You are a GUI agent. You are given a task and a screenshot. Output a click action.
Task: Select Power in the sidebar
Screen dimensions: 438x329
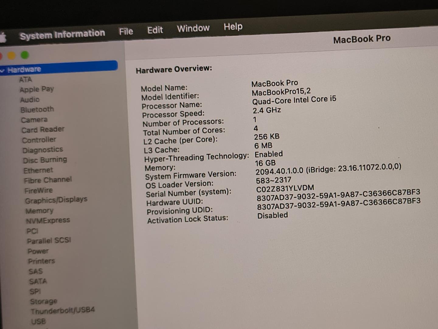point(38,251)
